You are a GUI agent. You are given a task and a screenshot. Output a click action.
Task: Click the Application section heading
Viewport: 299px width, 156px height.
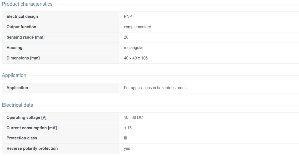[14, 75]
